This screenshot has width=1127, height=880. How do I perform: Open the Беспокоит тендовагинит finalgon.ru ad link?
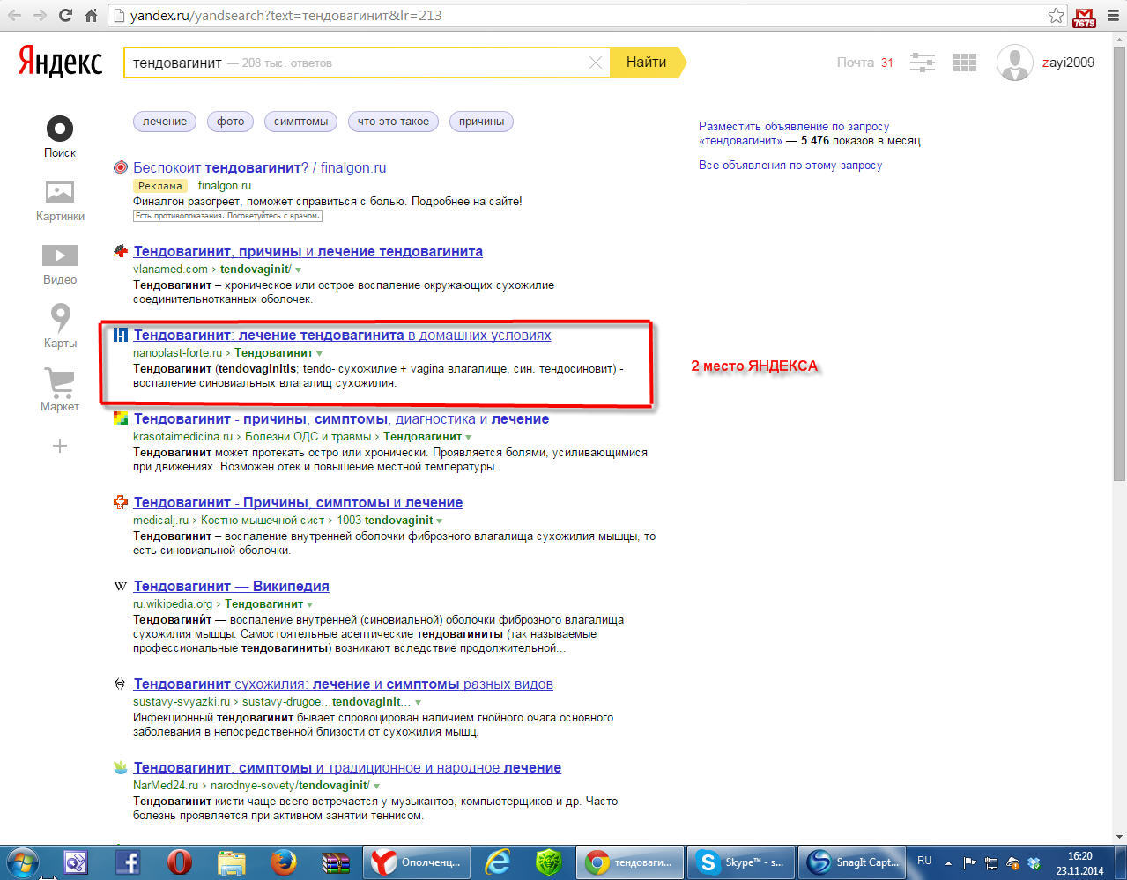[260, 167]
